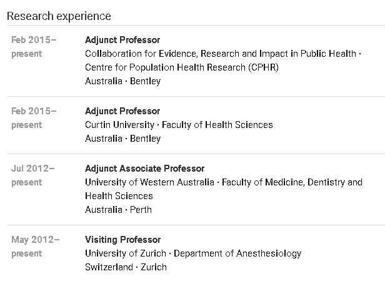
Task: Click the Health Sciences continuation line
Action: 119,196
